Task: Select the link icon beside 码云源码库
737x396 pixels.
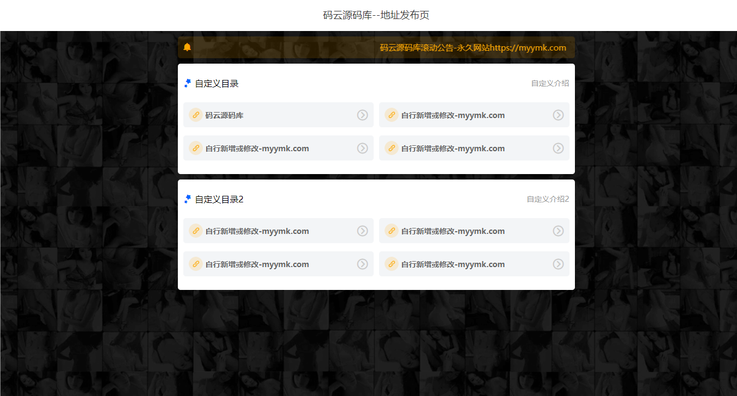Action: coord(196,115)
